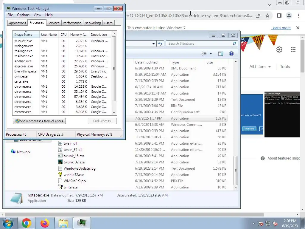Open Explorer help question mark icon

tap(231, 54)
